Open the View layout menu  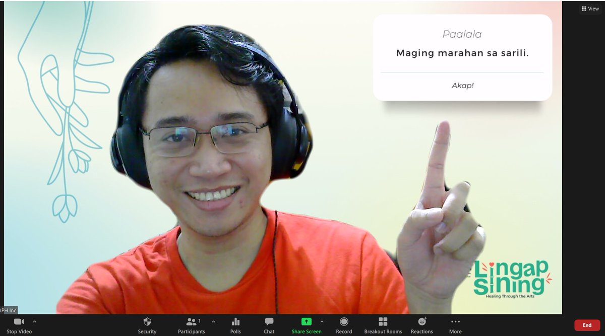(x=590, y=9)
